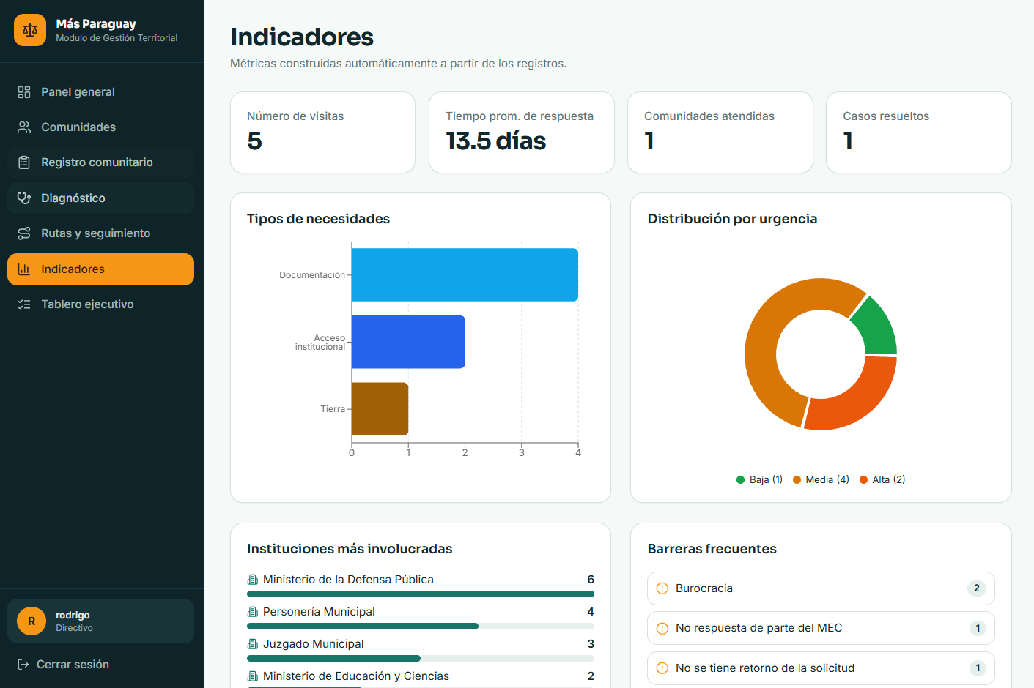1034x688 pixels.
Task: Click the green Baja donut segment
Action: (876, 326)
